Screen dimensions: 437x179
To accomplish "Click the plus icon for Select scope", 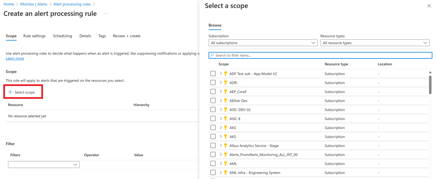I will click(x=10, y=92).
